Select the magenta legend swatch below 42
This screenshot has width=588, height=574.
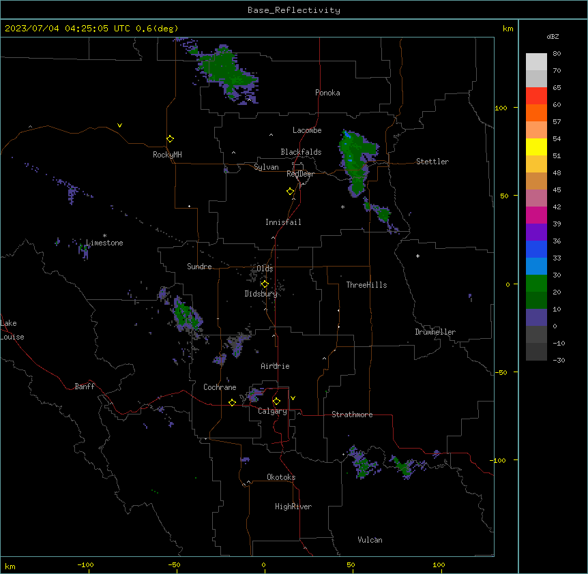[x=536, y=215]
